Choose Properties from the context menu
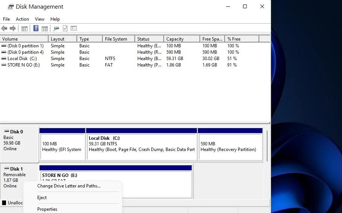The height and width of the screenshot is (213, 342). [72, 209]
